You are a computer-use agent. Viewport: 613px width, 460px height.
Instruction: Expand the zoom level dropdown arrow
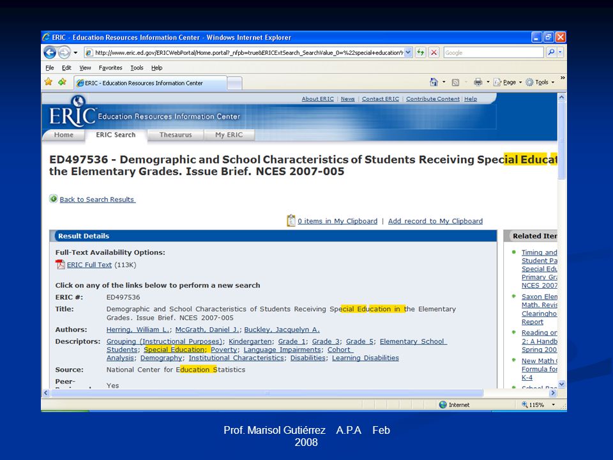click(x=553, y=405)
